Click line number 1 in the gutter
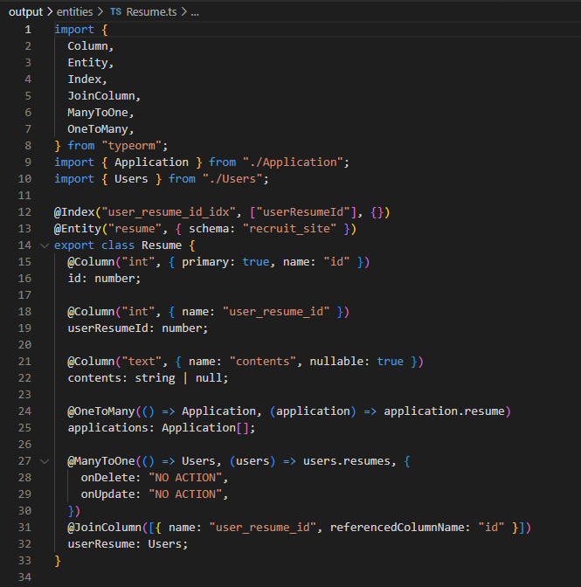This screenshot has width=581, height=587. click(28, 30)
